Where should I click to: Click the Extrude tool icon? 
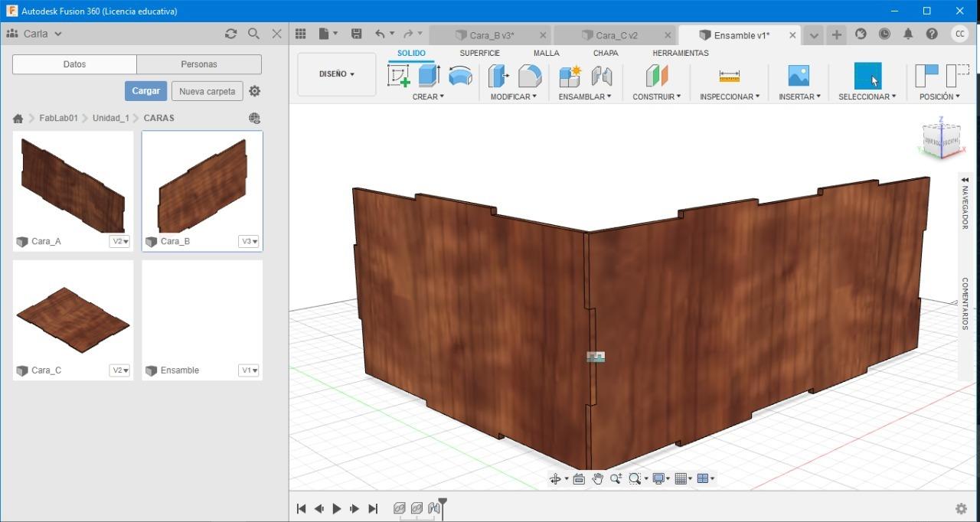click(x=429, y=76)
